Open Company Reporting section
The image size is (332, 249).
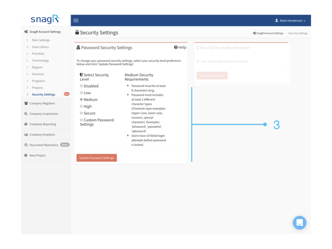click(43, 124)
